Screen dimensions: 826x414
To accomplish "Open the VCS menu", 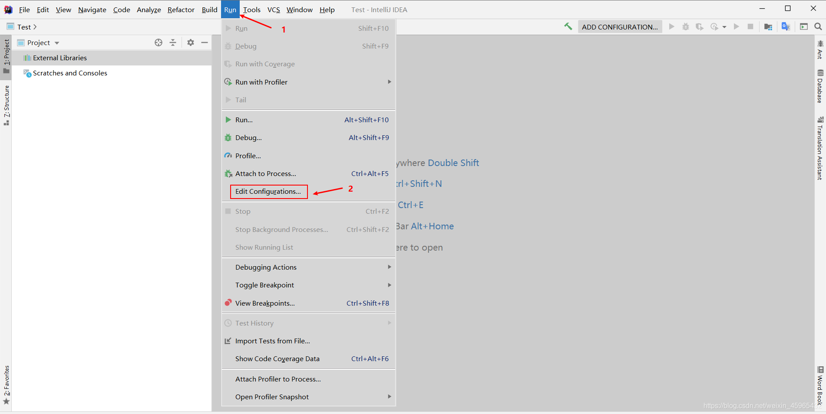I will [274, 10].
